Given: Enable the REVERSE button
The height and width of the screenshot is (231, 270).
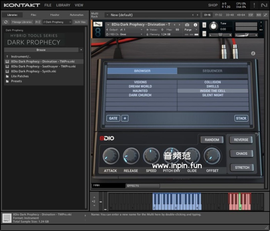Looking at the screenshot, I should tap(241, 140).
